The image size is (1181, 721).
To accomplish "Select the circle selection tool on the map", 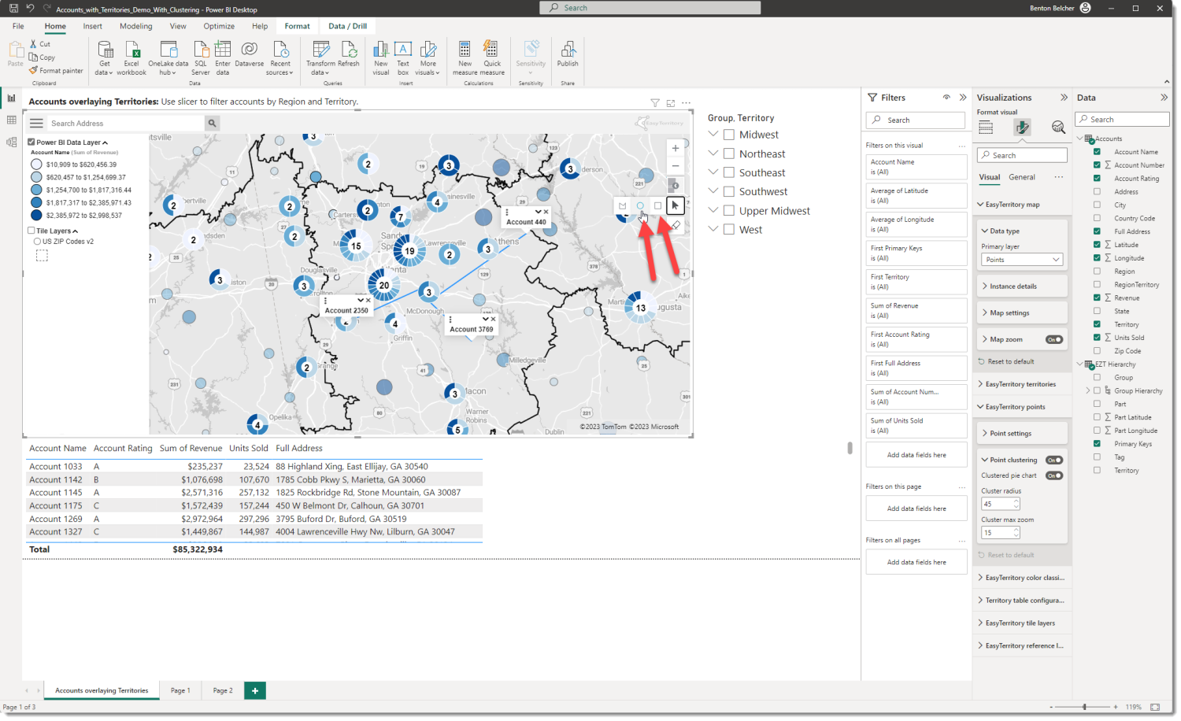I will pyautogui.click(x=640, y=205).
